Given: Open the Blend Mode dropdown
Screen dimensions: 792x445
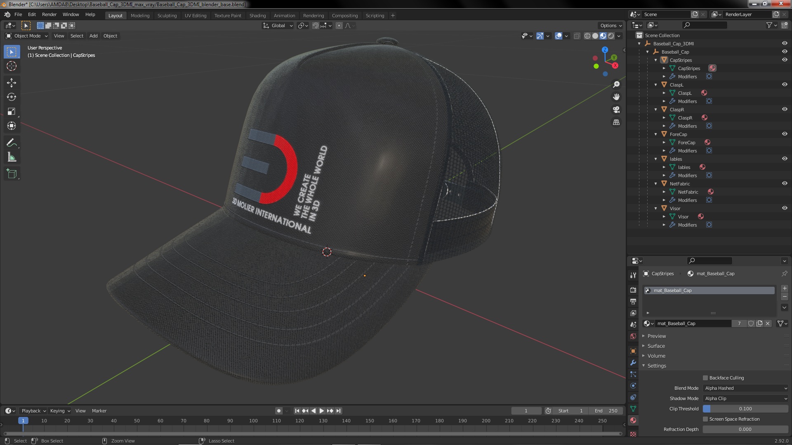Looking at the screenshot, I should tap(746, 388).
